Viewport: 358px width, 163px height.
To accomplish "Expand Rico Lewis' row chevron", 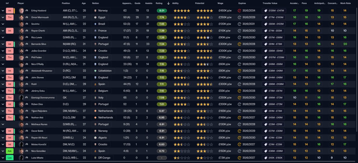I will pos(3,37).
